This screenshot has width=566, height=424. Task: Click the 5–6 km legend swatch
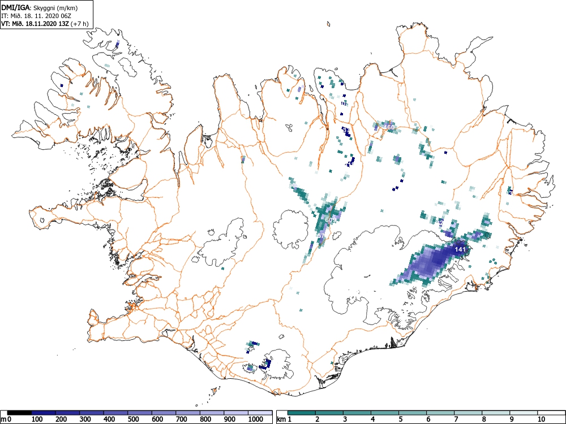[x=413, y=413]
